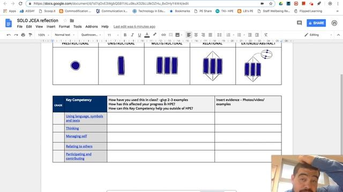Open the Editing mode dropdown
Image resolution: width=343 pixels, height=192 pixels.
coord(318,35)
